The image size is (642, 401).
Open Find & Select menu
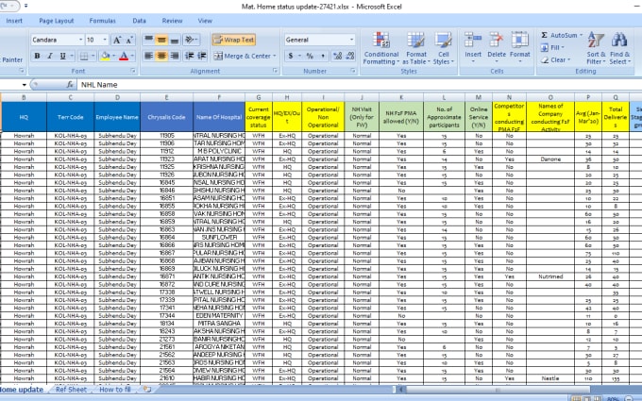(x=620, y=49)
